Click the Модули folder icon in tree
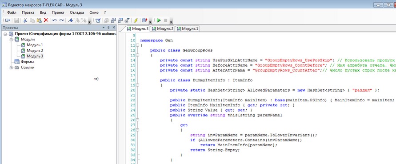The image size is (396, 164). pos(17,40)
